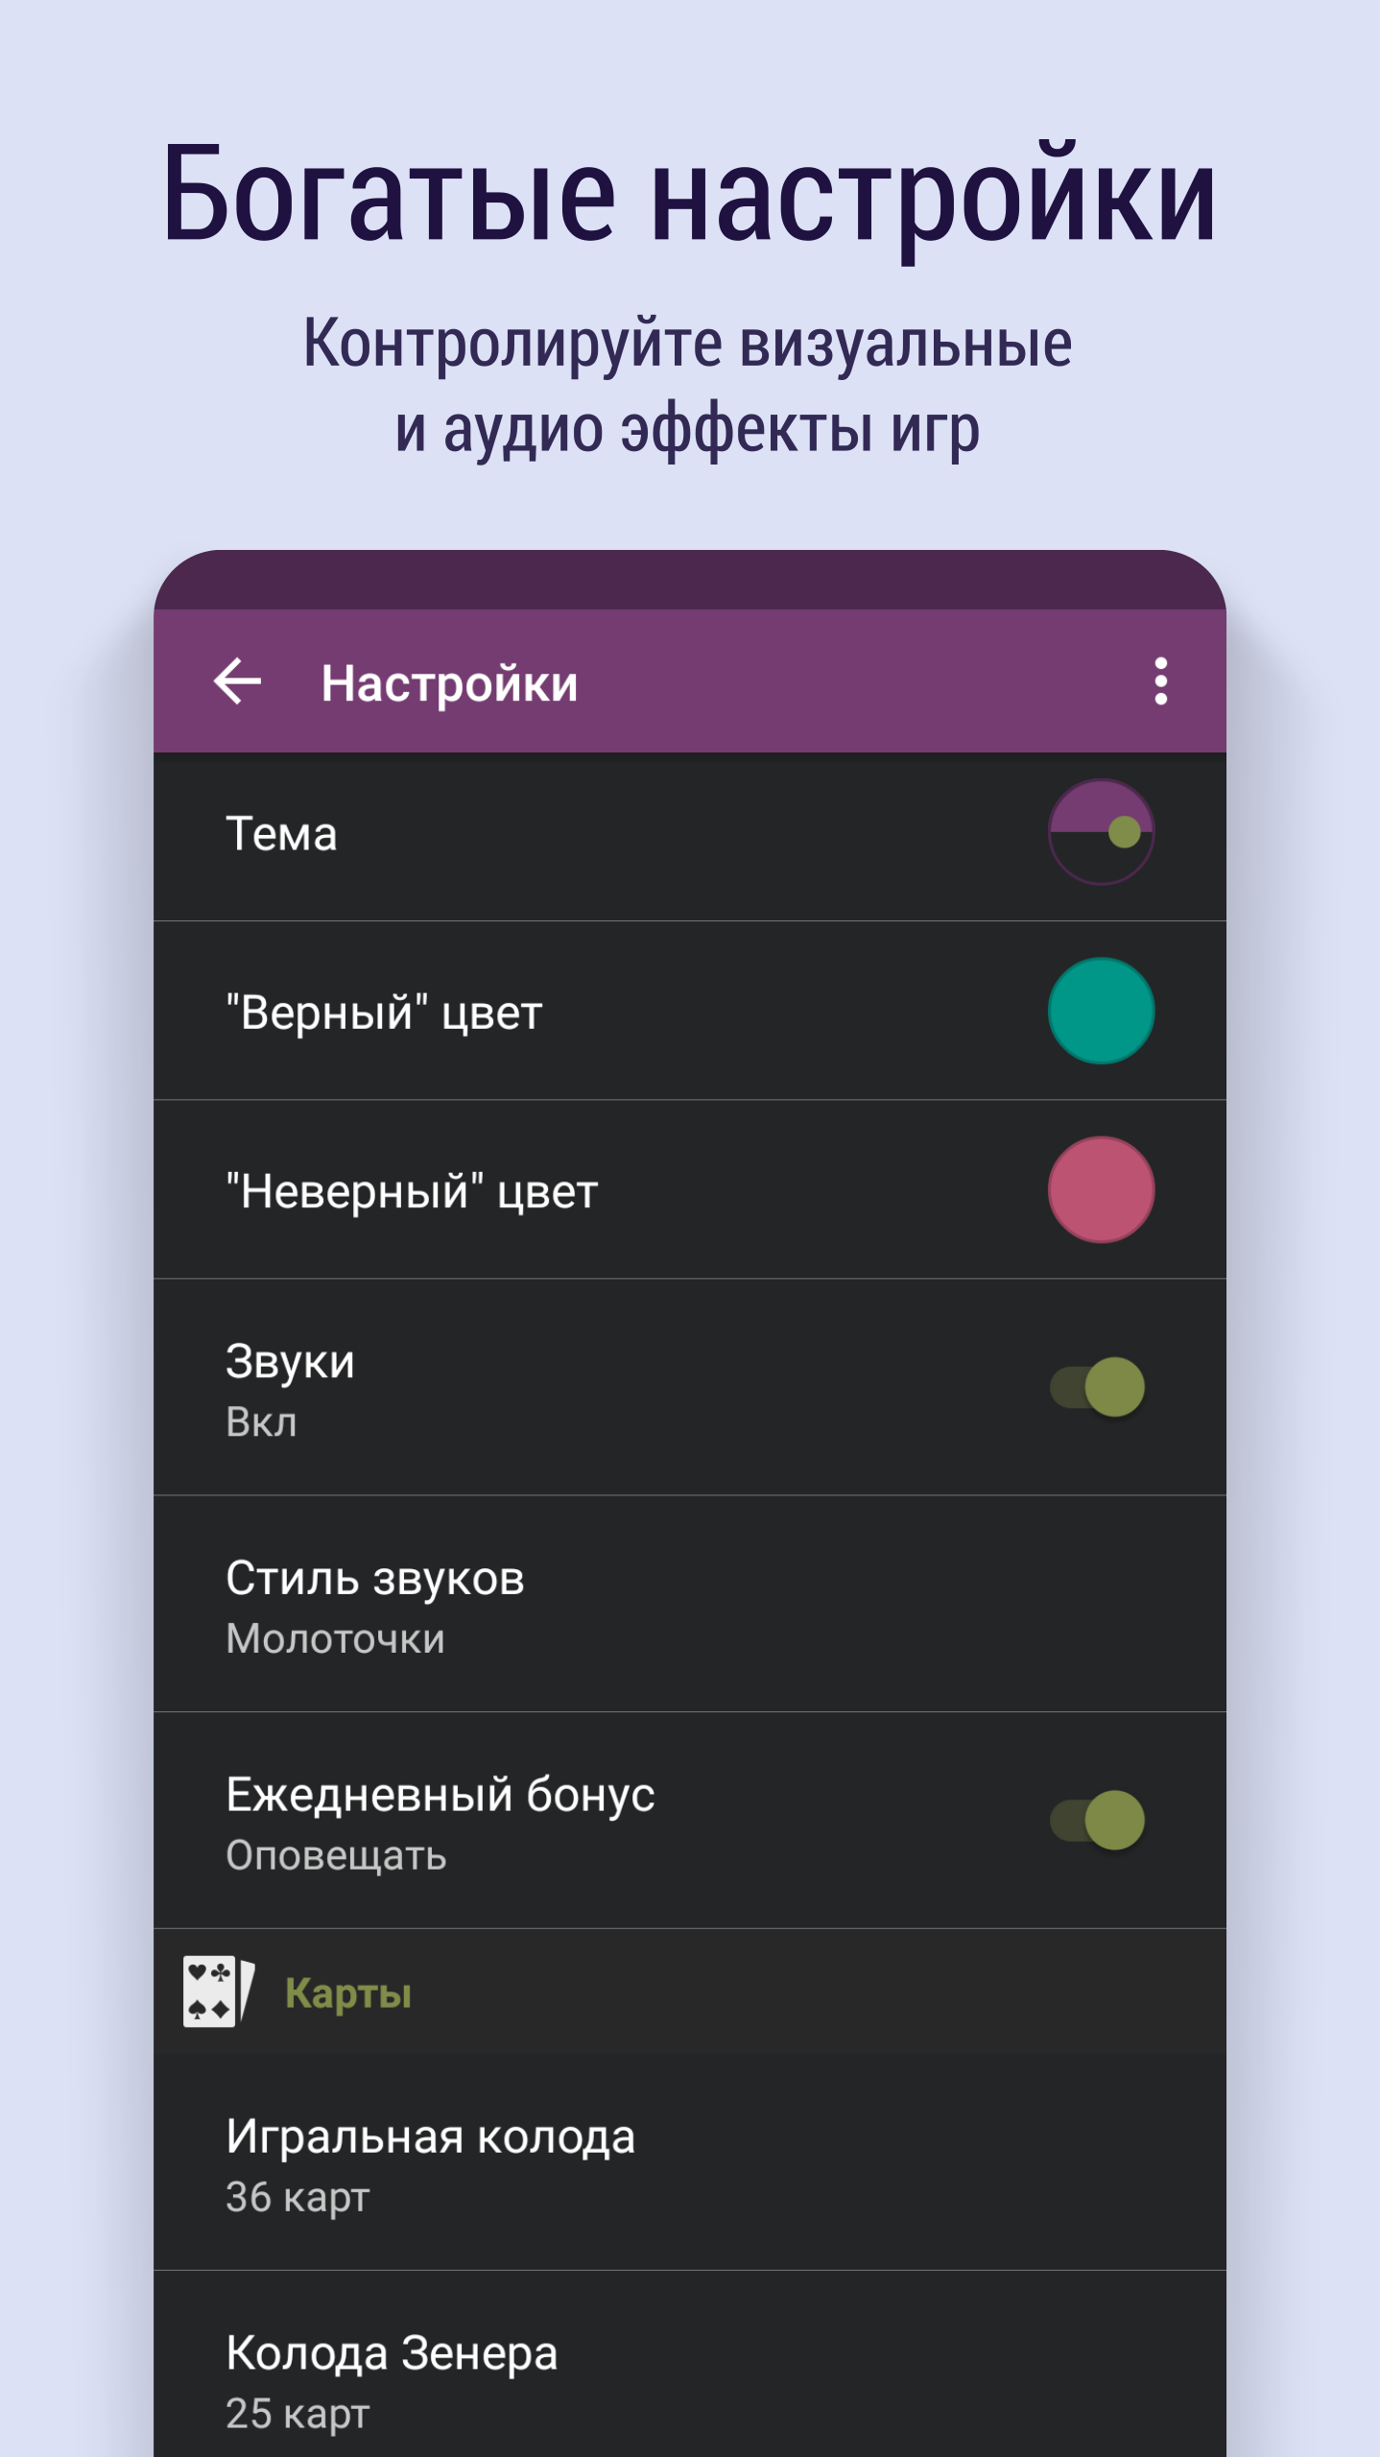Viewport: 1380px width, 2457px height.
Task: Open Игральная колода card count options
Action: coord(690,2163)
